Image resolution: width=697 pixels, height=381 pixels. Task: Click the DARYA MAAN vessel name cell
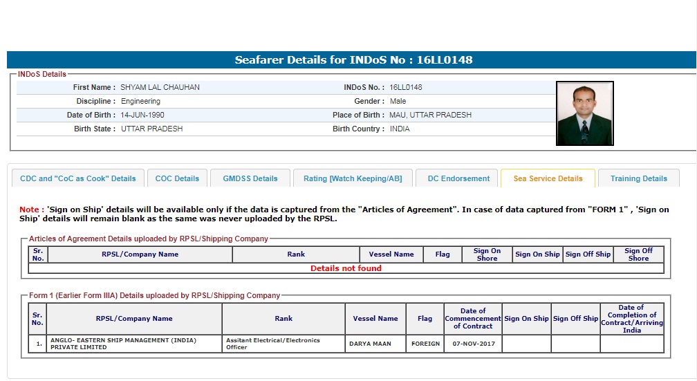coord(375,344)
